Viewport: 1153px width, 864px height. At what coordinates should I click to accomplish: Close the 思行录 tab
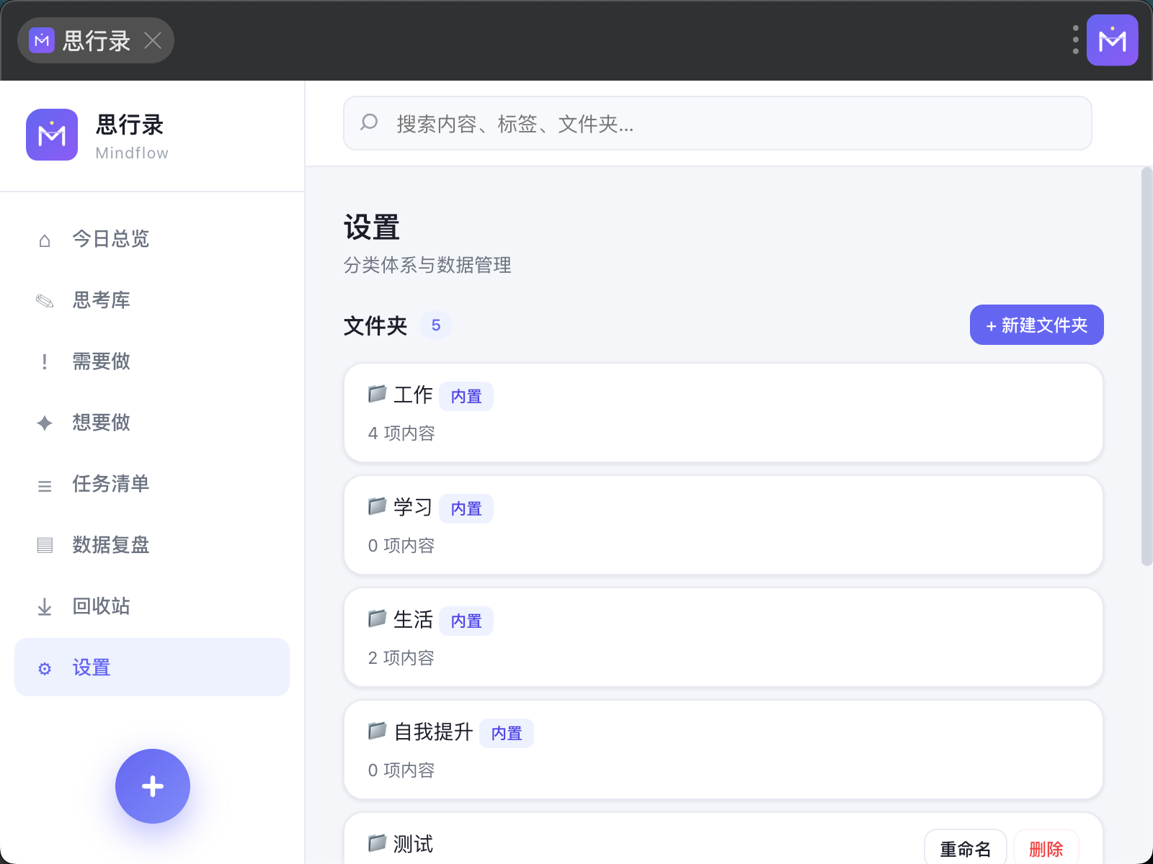153,40
